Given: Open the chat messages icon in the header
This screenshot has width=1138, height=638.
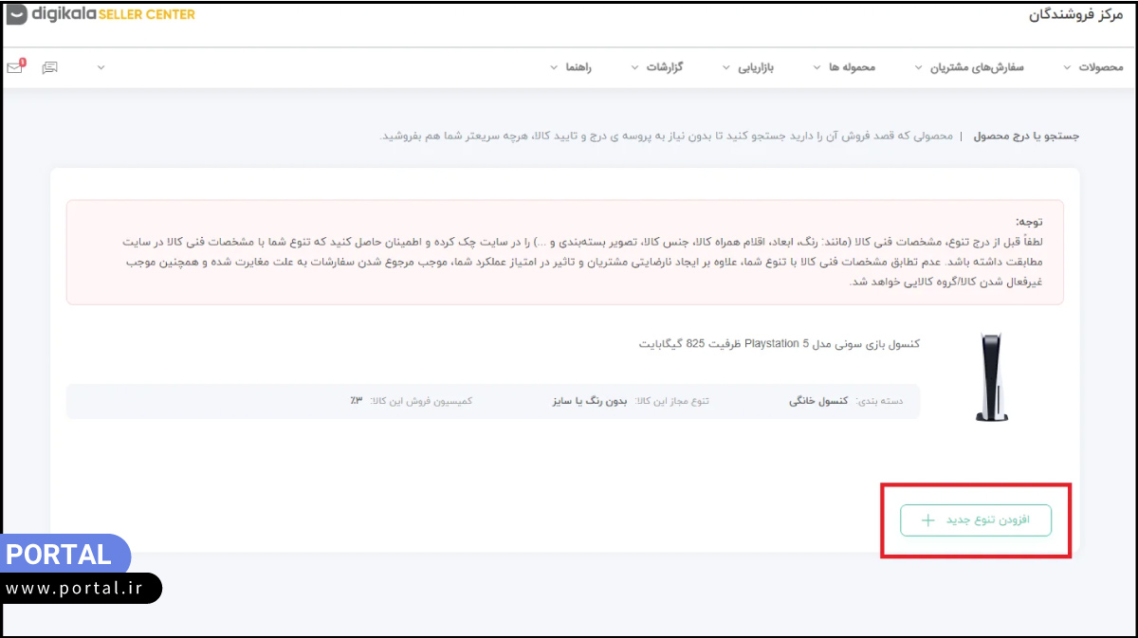Looking at the screenshot, I should 49,66.
